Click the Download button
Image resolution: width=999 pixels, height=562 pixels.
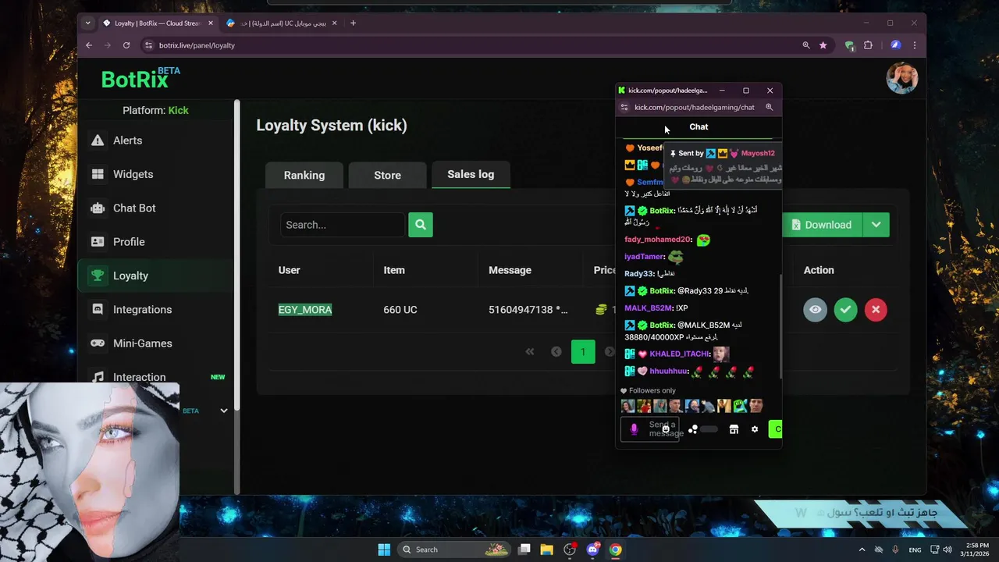(821, 225)
